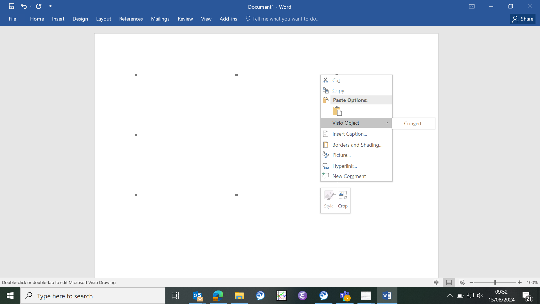Click the Word icon in the taskbar
540x304 pixels.
387,296
